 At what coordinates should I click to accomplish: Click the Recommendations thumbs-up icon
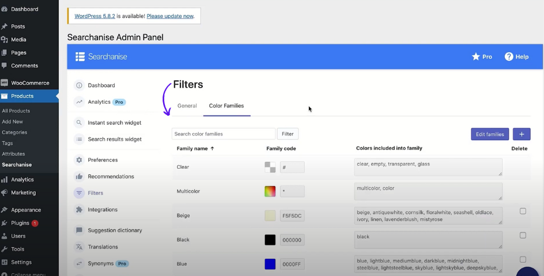[79, 176]
